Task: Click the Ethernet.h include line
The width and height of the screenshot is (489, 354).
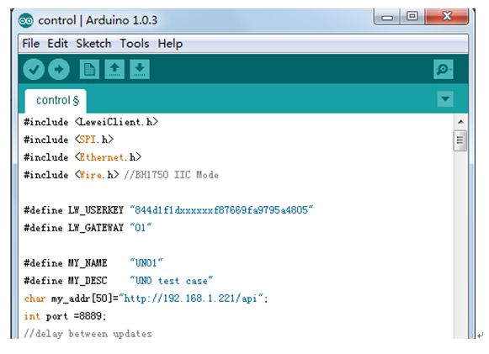Action: (x=82, y=157)
